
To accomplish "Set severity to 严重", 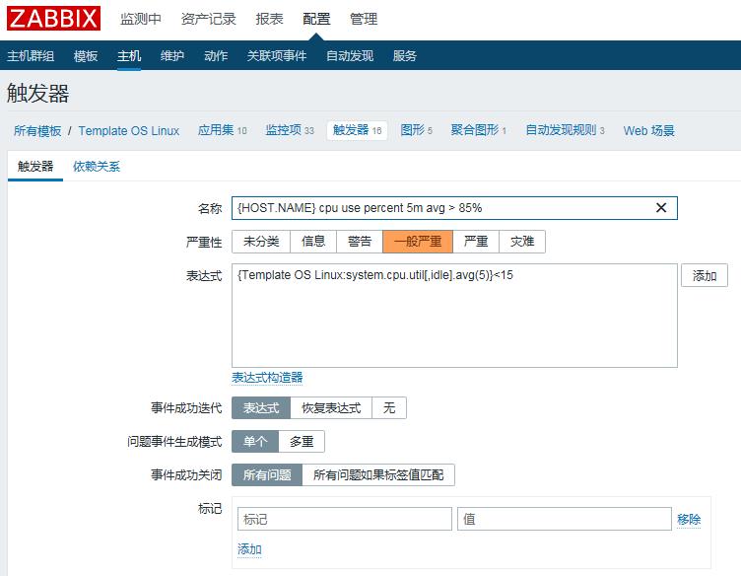I will coord(476,242).
